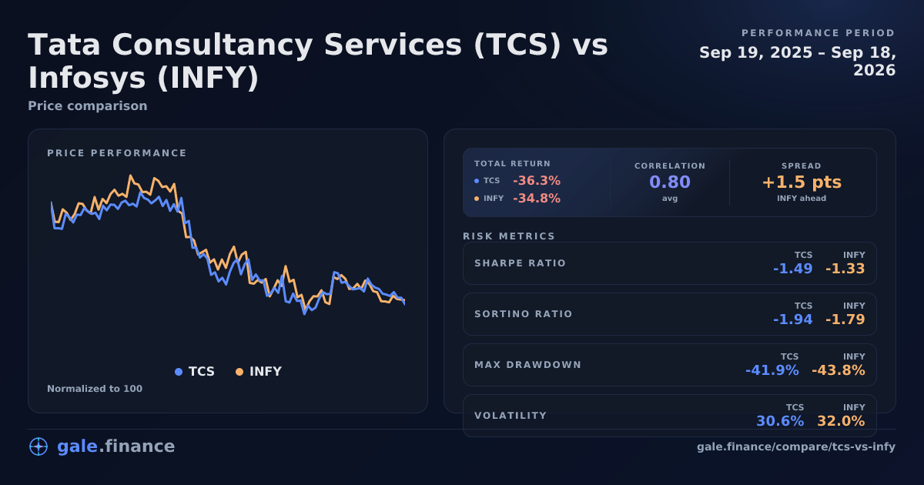Open the Sortino Ratio metric row
The height and width of the screenshot is (485, 924).
pos(669,314)
